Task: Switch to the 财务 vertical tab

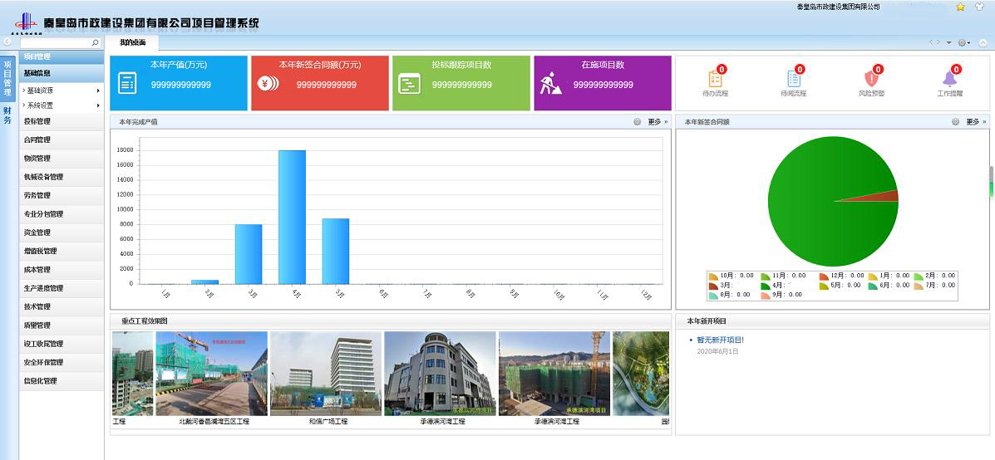Action: coord(7,115)
